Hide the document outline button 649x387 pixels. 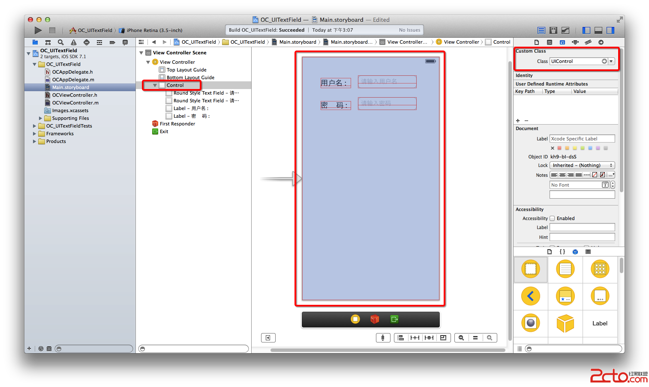(268, 338)
